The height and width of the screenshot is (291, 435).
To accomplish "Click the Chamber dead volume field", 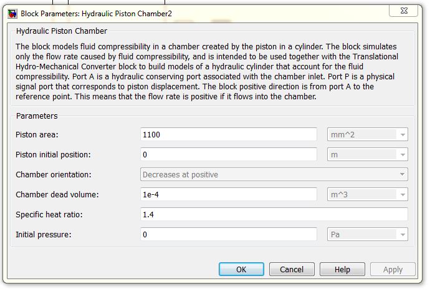I will pyautogui.click(x=229, y=194).
